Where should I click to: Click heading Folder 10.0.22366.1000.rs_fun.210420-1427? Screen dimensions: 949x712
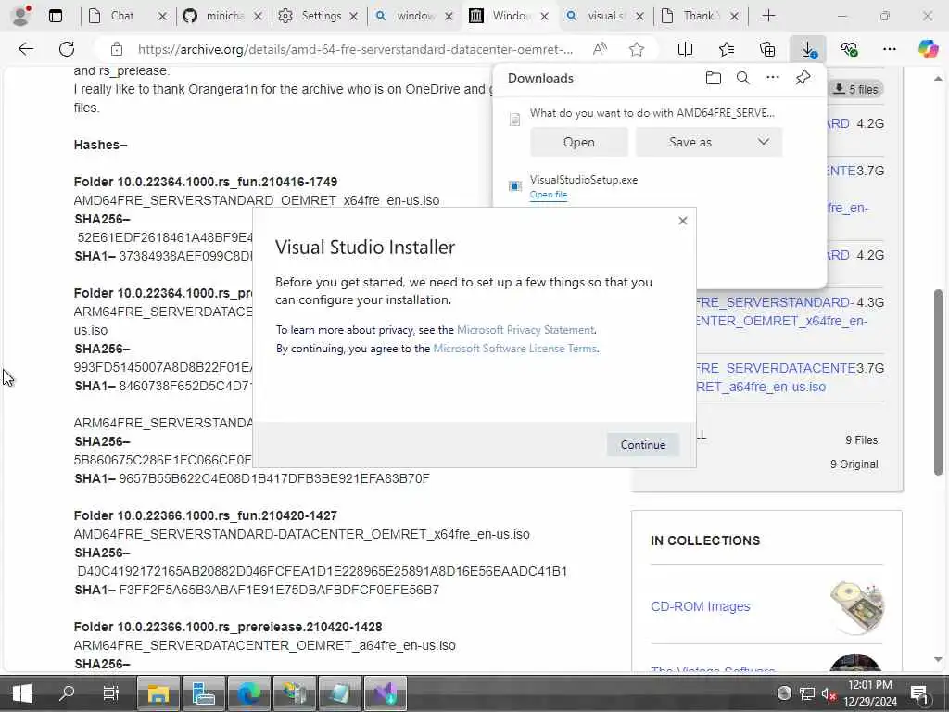pos(205,515)
